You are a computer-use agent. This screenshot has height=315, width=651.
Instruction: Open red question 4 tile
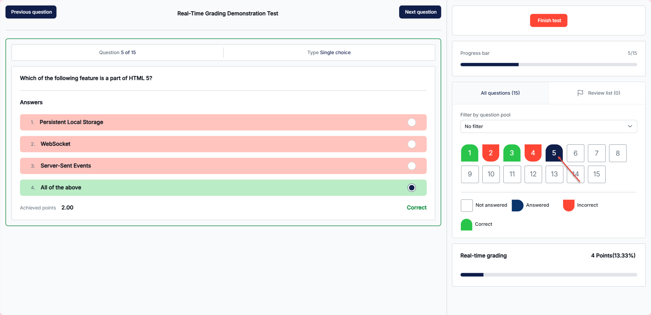[533, 153]
